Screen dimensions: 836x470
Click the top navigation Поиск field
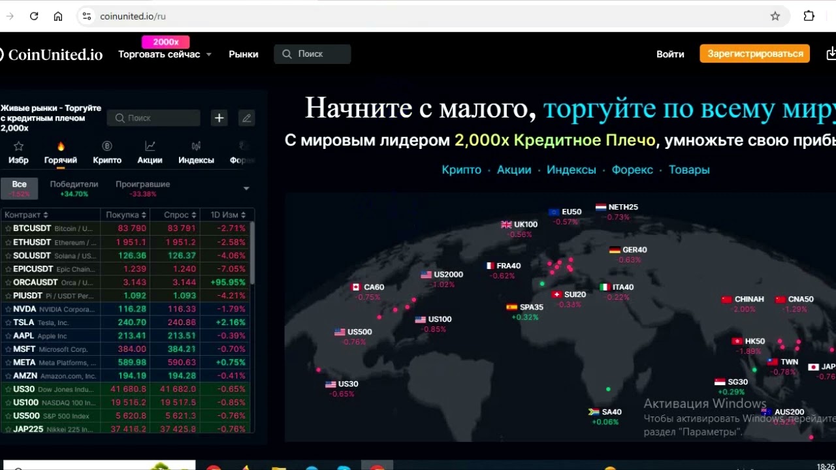click(x=312, y=54)
